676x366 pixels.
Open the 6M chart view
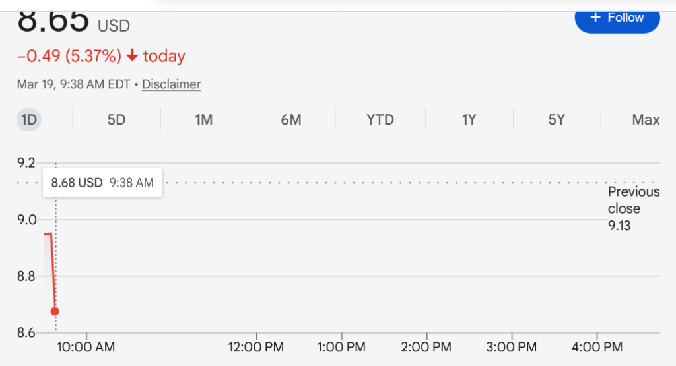[x=291, y=120]
